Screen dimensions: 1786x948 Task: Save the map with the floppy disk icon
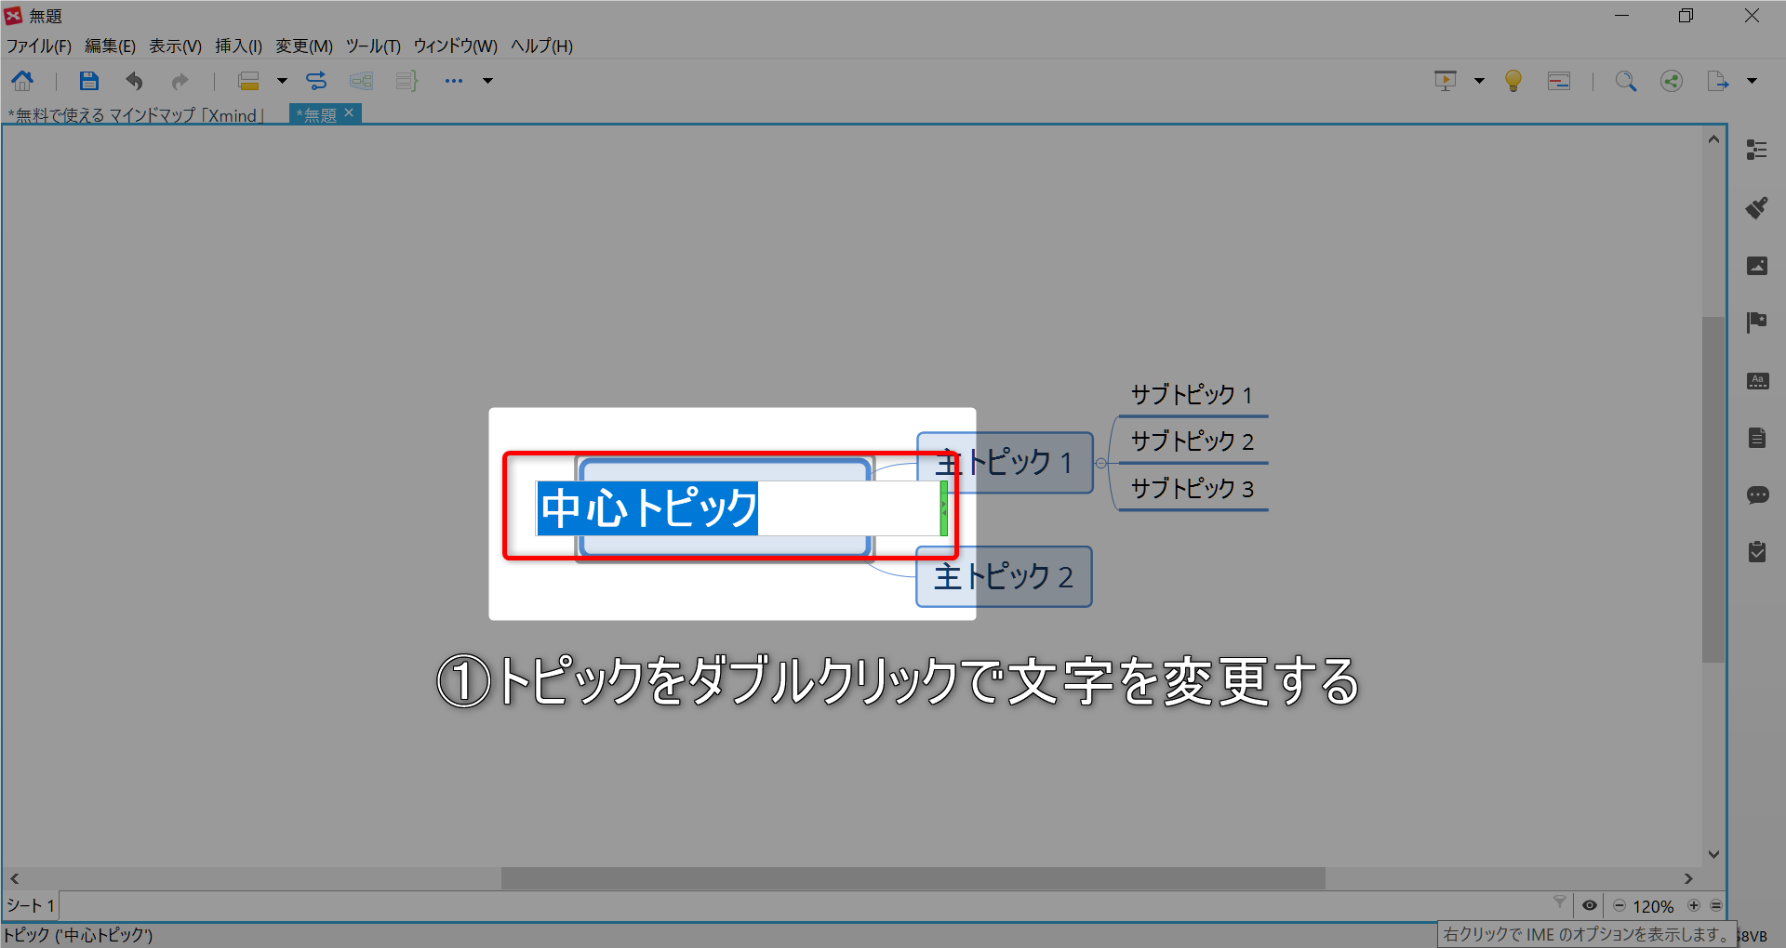click(88, 81)
